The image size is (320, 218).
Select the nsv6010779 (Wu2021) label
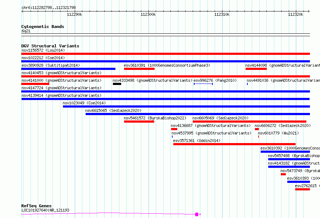pos(278,133)
